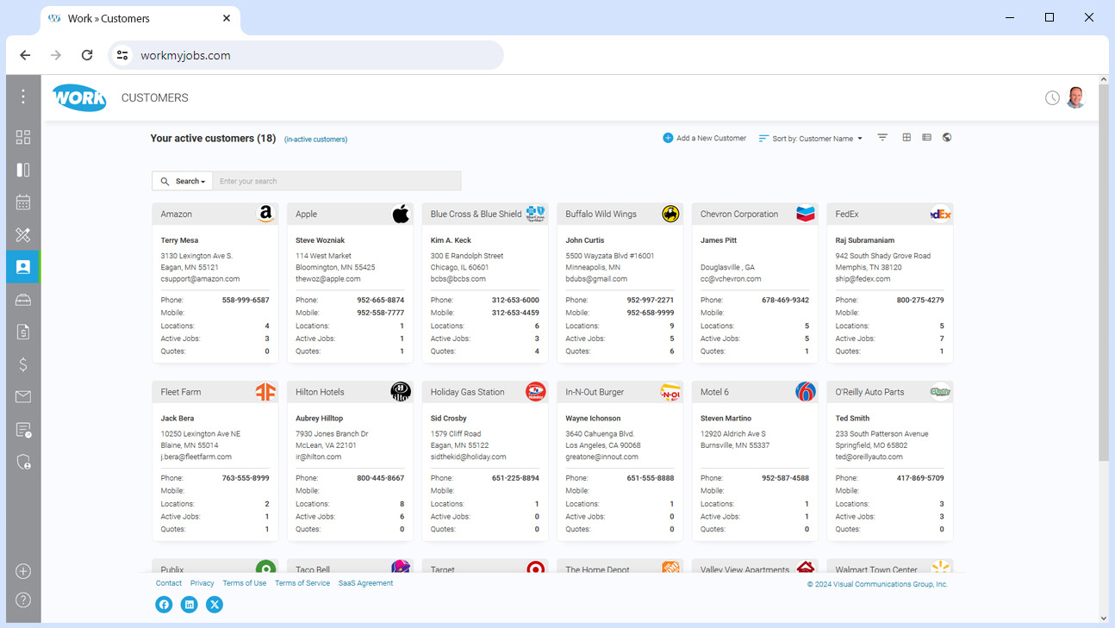Open the user profile avatar

click(x=1075, y=97)
